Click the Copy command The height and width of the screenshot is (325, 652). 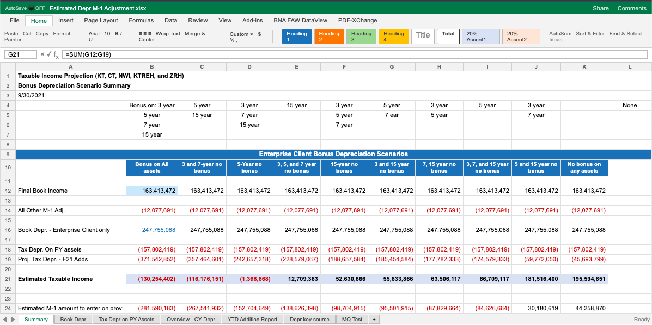[x=42, y=34]
